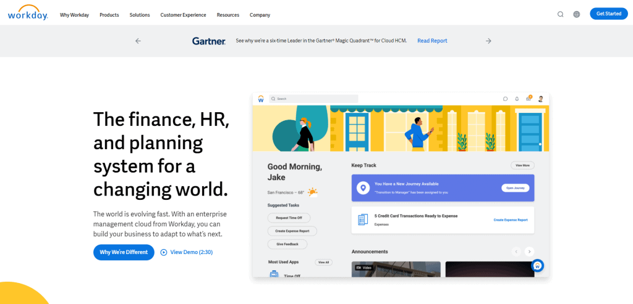633x304 pixels.
Task: Click the Announcements heading
Action: [x=370, y=252]
